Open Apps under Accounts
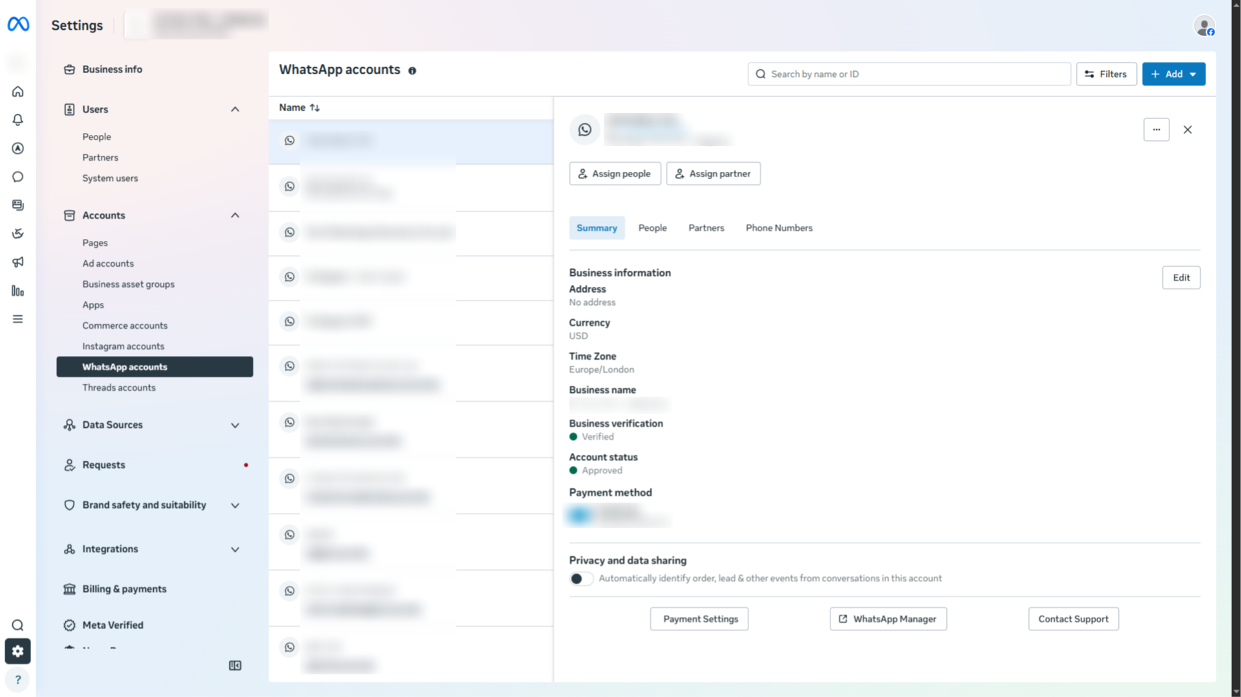1241x697 pixels. [93, 305]
